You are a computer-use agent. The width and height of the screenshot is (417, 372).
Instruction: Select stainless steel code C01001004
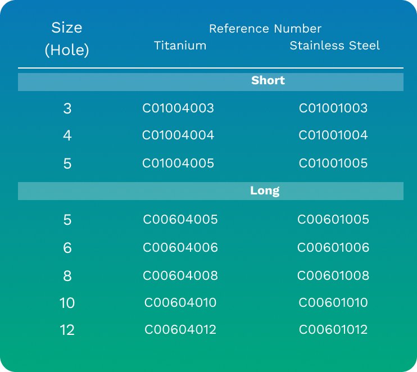(333, 135)
